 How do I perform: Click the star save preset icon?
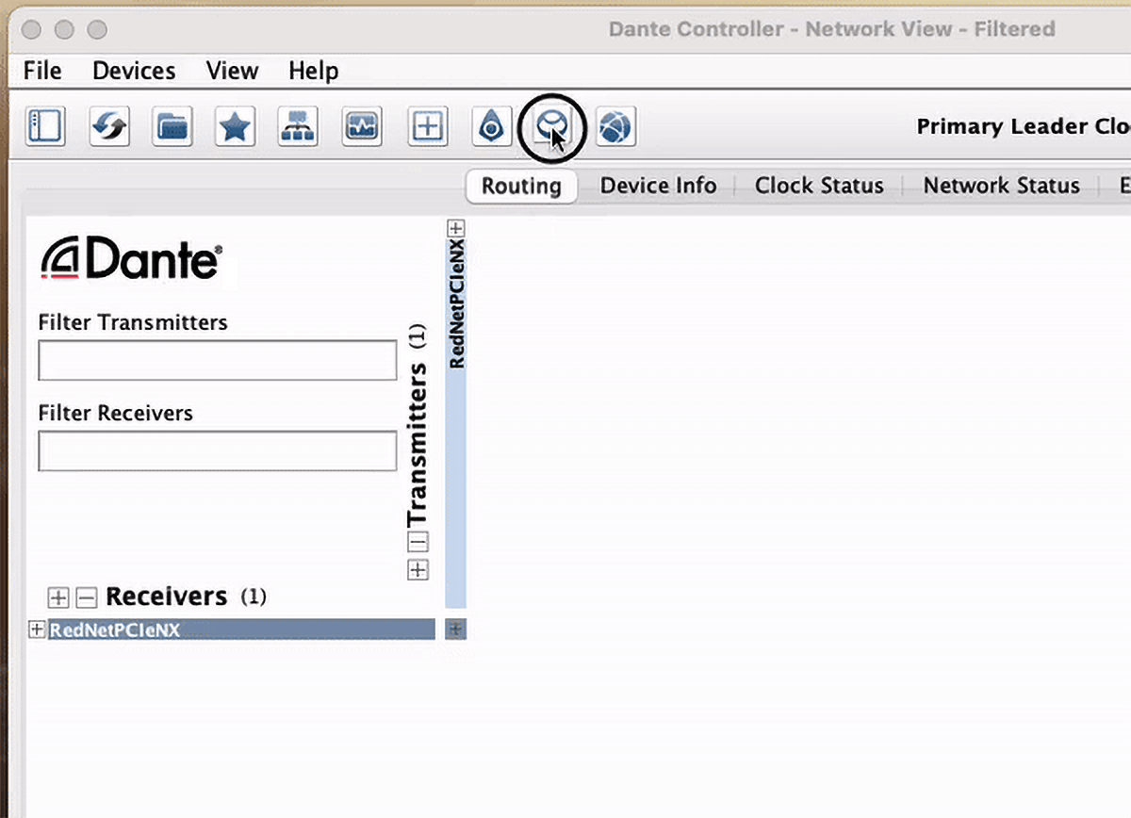pyautogui.click(x=236, y=125)
